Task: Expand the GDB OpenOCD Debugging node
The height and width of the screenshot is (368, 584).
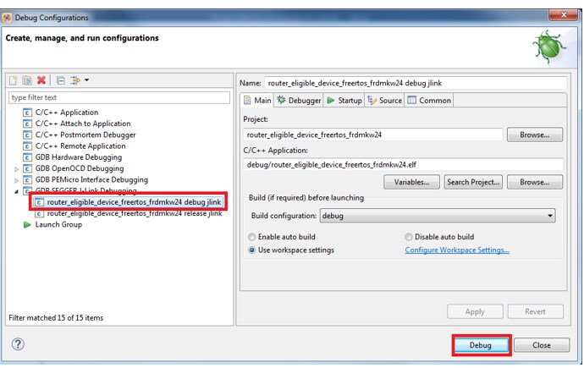Action: tap(17, 168)
